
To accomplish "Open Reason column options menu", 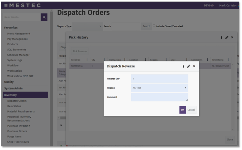I will tap(166, 60).
